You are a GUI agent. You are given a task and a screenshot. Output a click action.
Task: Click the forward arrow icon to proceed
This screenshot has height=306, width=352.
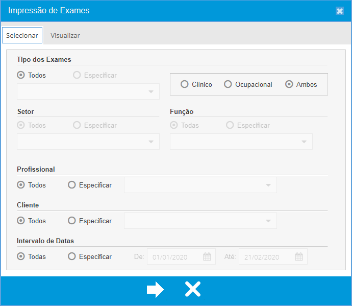coord(155,290)
